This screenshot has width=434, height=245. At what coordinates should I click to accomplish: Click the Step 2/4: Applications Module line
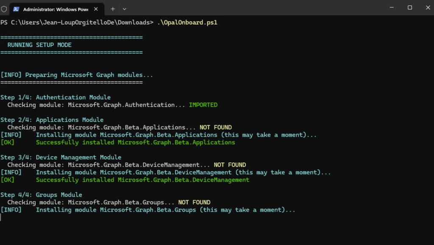[x=52, y=120]
